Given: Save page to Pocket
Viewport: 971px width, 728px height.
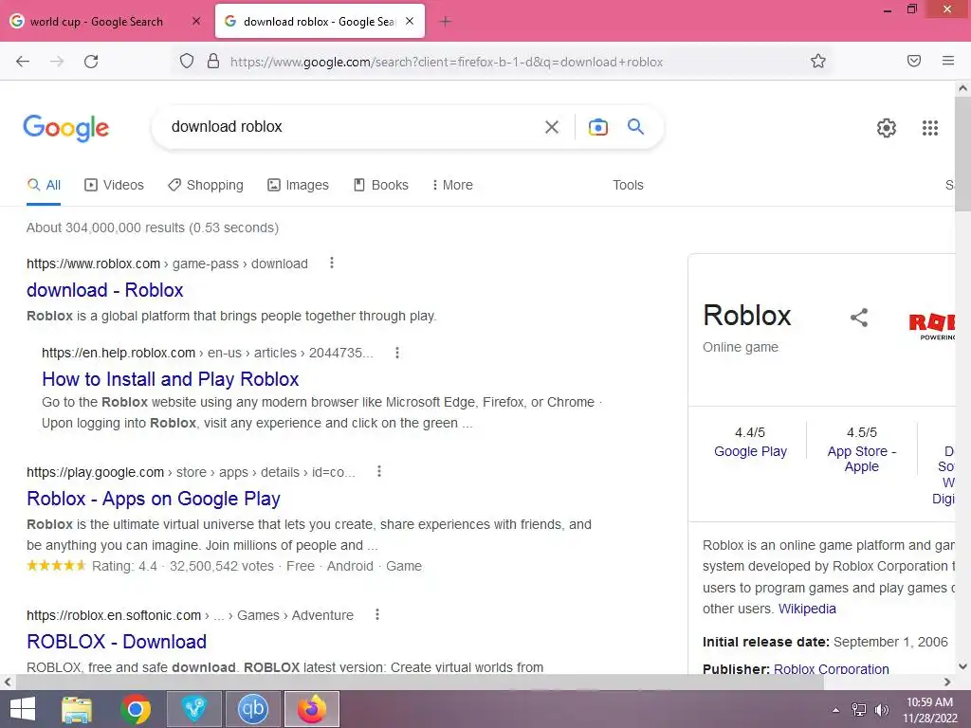Looking at the screenshot, I should (x=914, y=61).
